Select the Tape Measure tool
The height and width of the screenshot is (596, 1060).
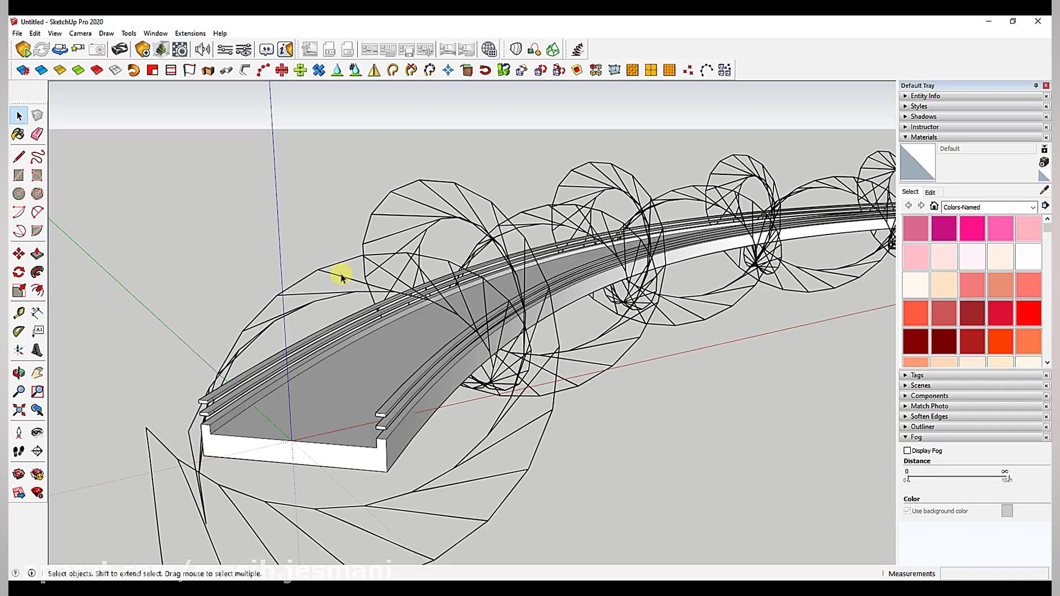[19, 313]
